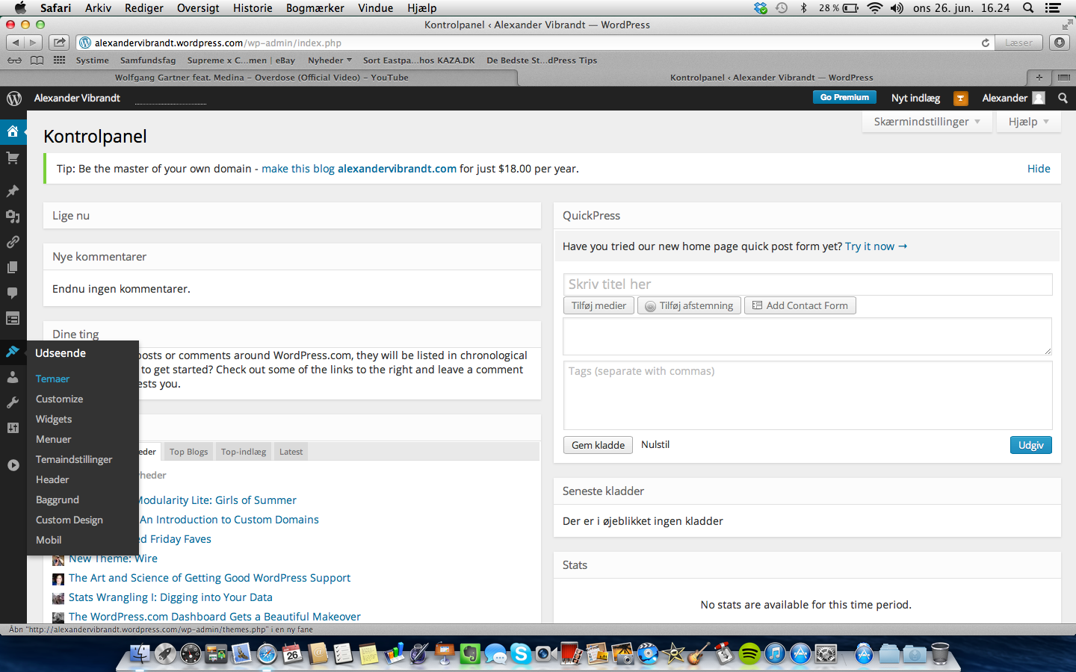The image size is (1076, 672).
Task: Click the Safari share button
Action: [x=60, y=43]
